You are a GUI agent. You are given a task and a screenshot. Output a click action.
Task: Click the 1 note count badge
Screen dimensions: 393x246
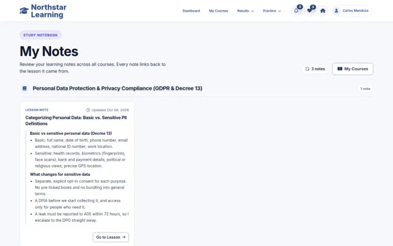pyautogui.click(x=365, y=89)
